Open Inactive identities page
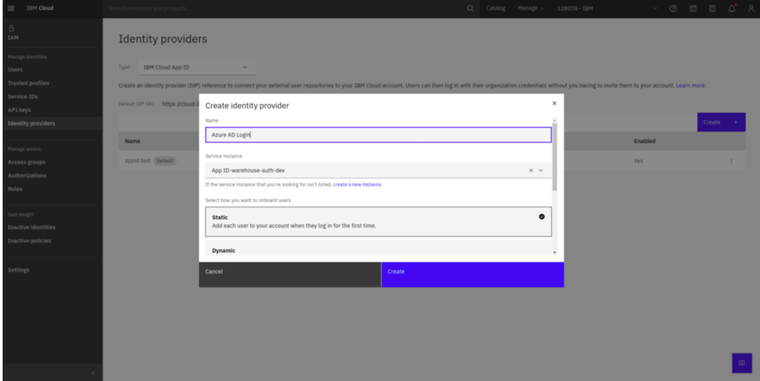 (32, 228)
